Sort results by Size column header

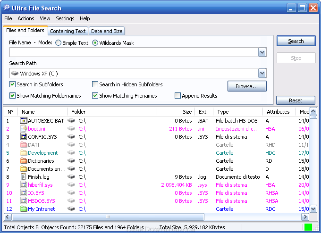pyautogui.click(x=176, y=112)
